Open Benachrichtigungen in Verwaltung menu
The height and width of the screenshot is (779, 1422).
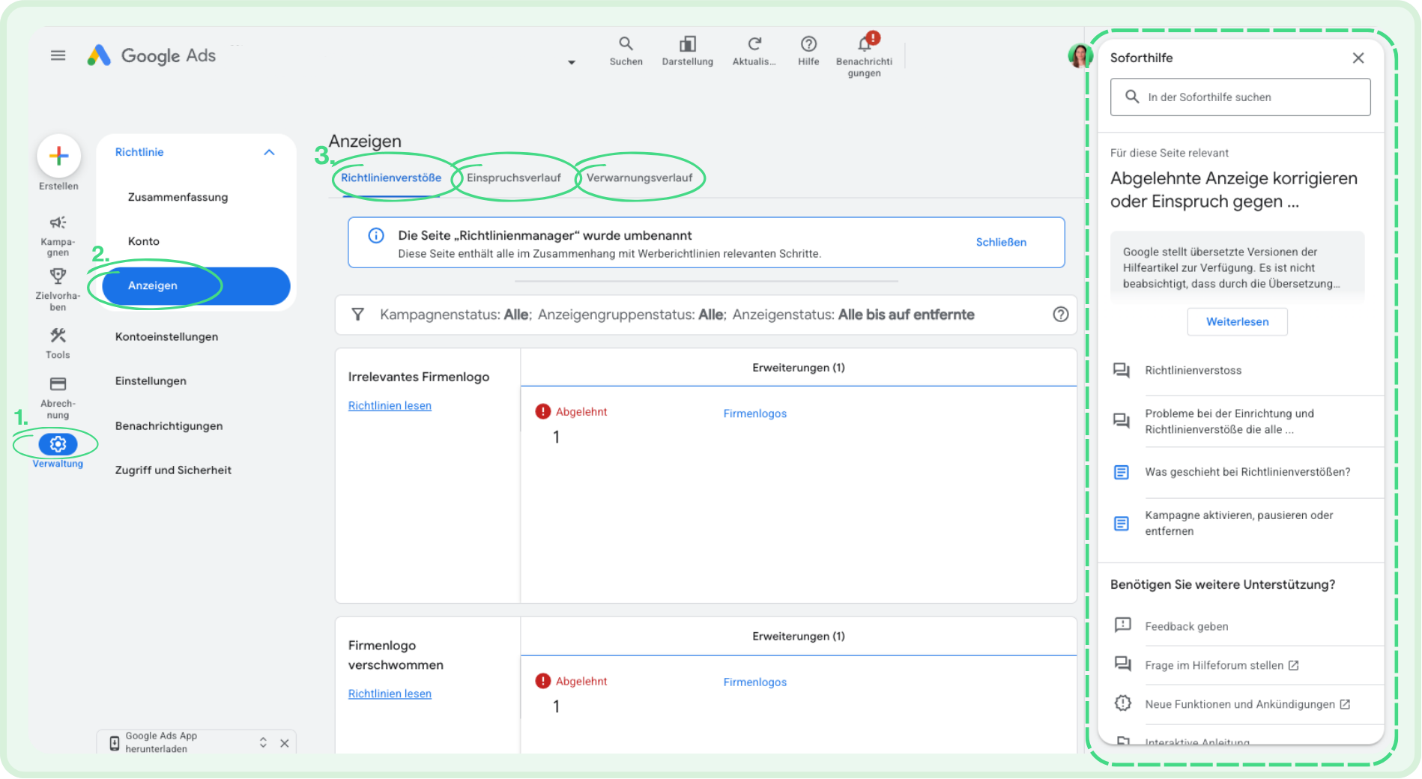[169, 425]
